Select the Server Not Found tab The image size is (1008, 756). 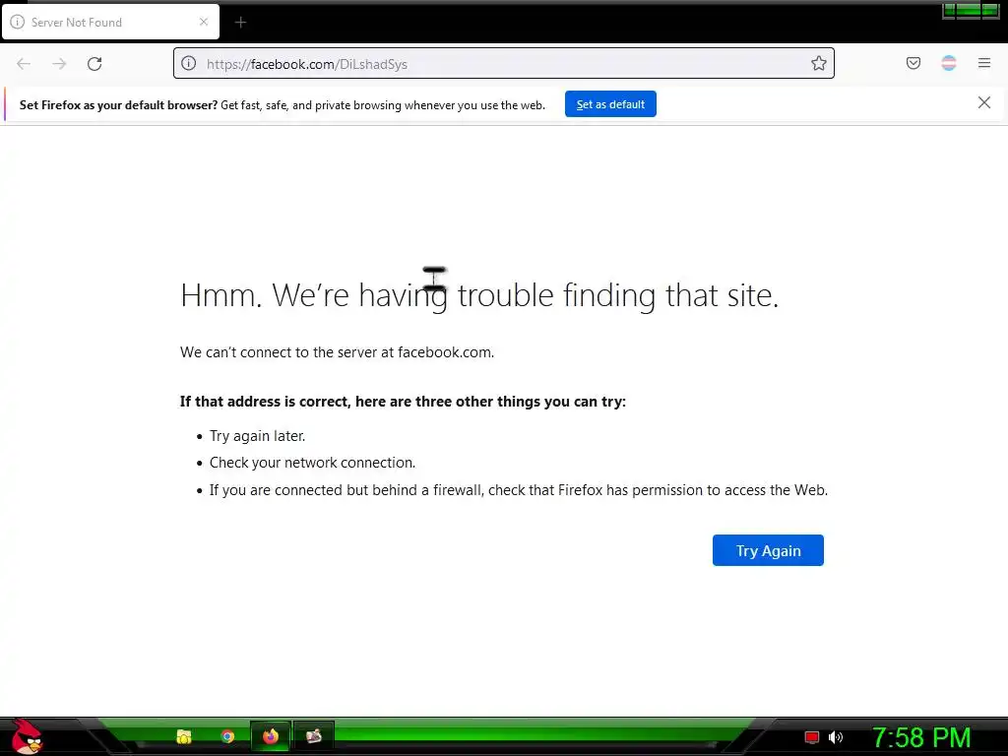pos(110,22)
